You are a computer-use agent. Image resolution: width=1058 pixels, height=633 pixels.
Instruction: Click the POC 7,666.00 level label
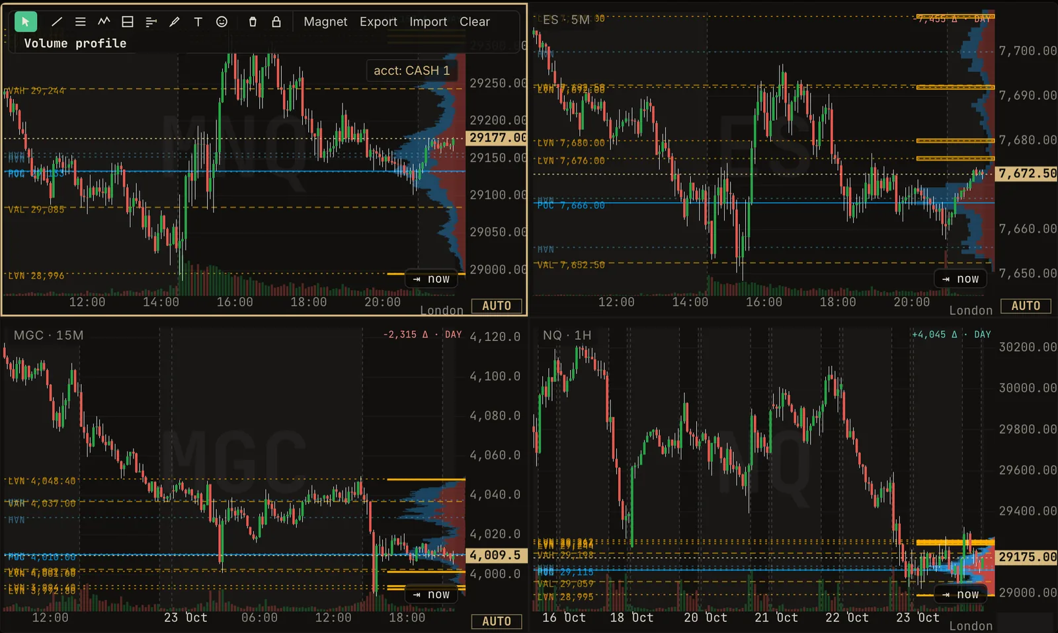click(571, 205)
